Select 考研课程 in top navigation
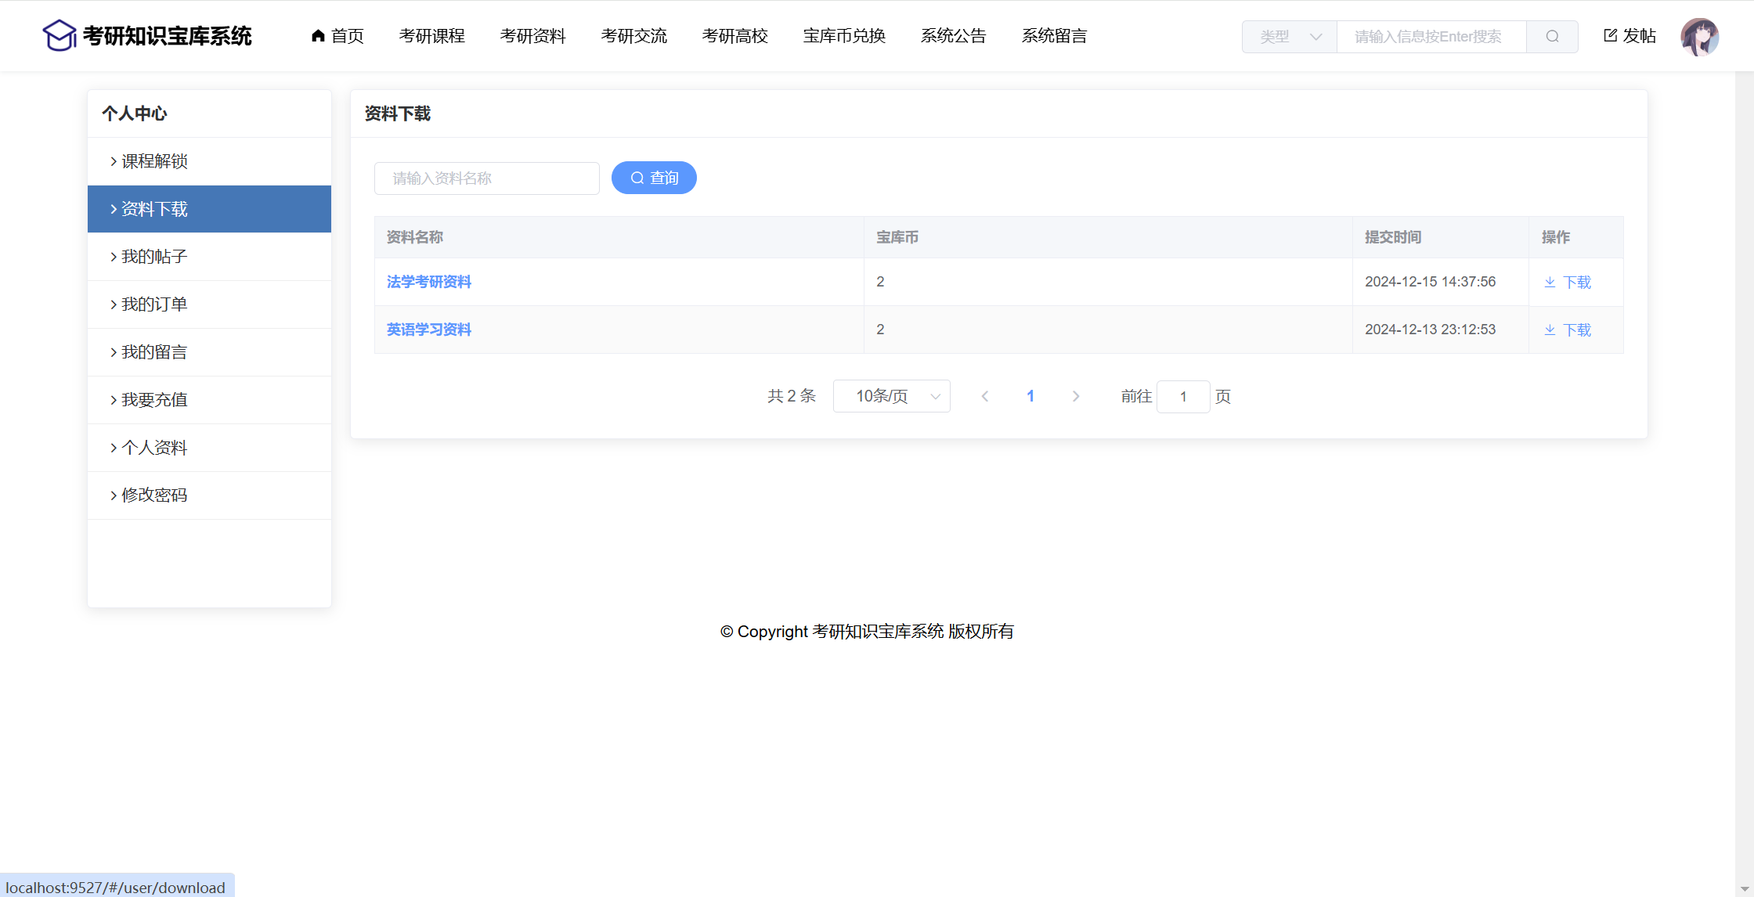Screen dimensions: 1754x897 coord(431,35)
